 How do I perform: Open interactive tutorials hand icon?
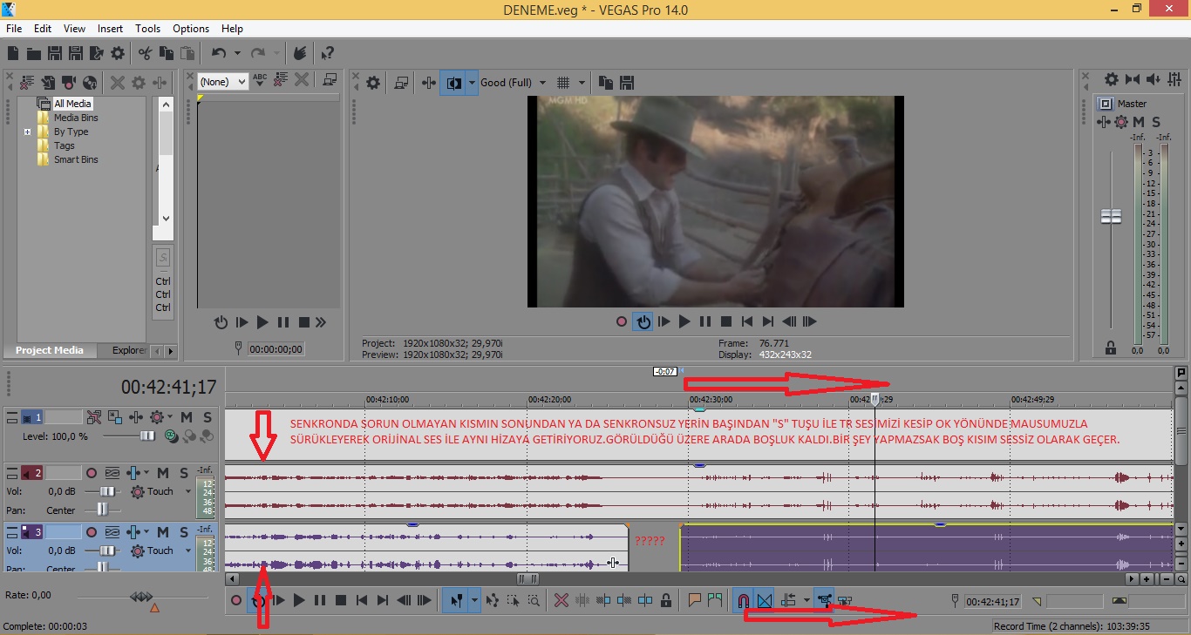[299, 53]
